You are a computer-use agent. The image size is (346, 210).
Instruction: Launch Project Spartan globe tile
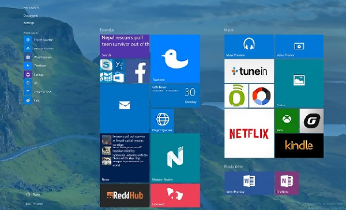(x=163, y=121)
